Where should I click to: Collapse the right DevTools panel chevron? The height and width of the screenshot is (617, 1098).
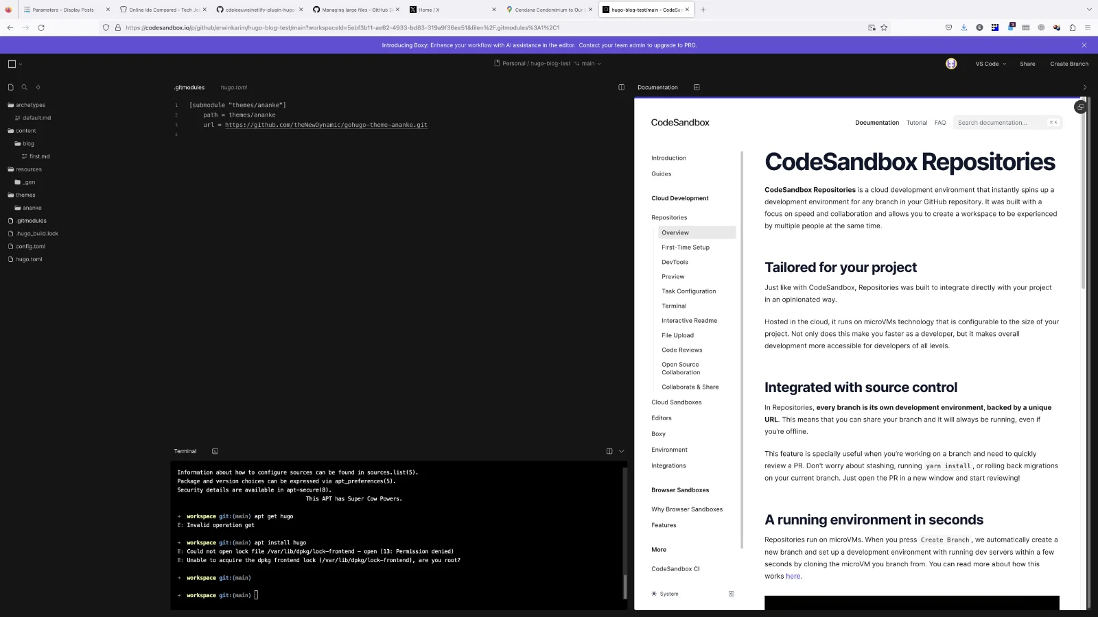(x=1085, y=87)
